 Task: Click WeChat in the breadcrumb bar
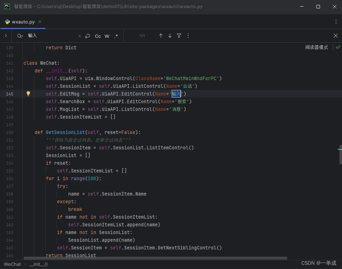pos(12,264)
